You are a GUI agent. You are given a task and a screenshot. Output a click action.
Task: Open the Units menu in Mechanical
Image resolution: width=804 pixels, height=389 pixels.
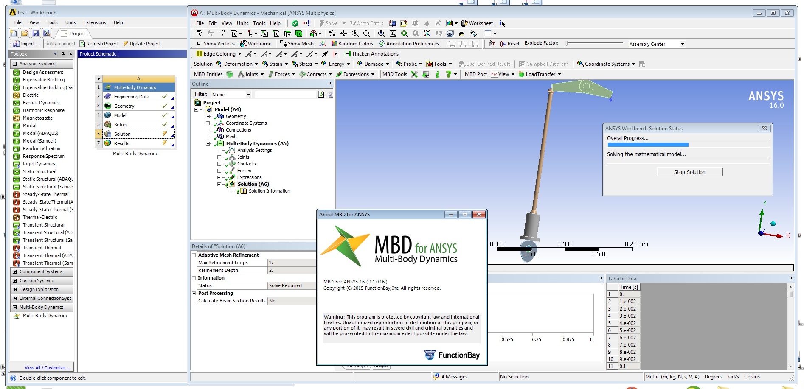[x=242, y=23]
